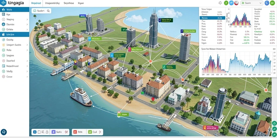Click the Iungagia logo icon
The height and width of the screenshot is (138, 277).
point(4,3)
